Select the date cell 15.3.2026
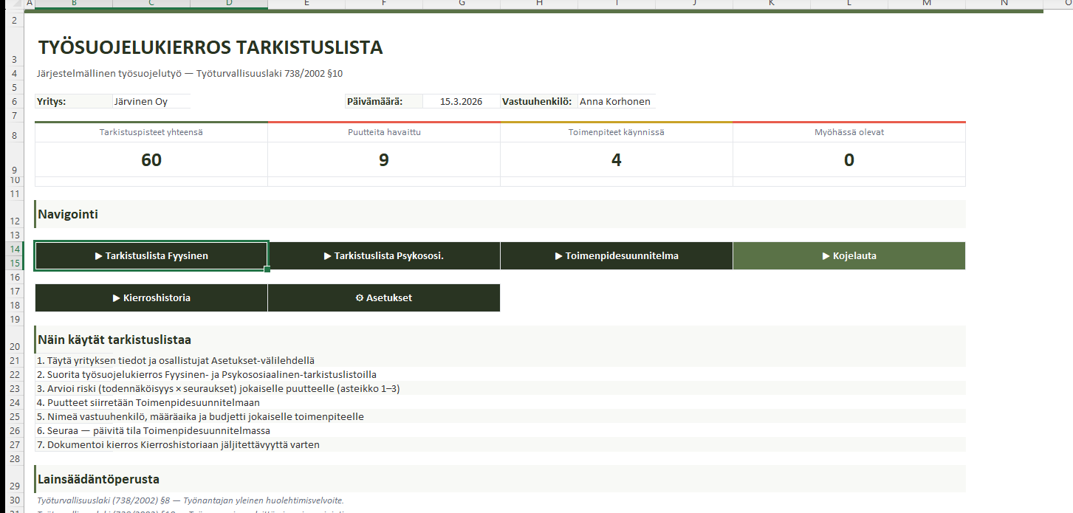This screenshot has height=513, width=1073. (462, 102)
